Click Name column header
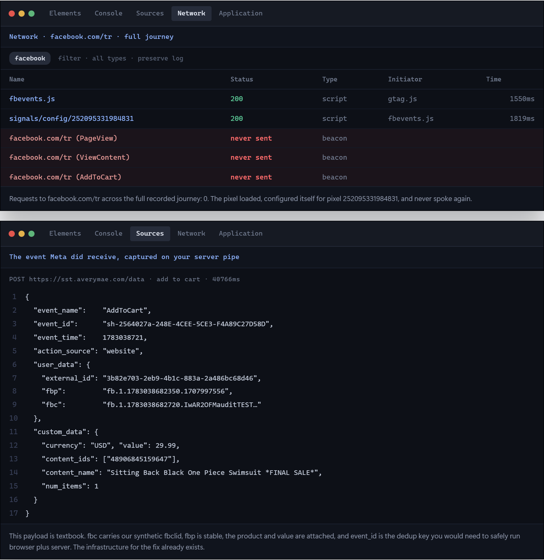This screenshot has height=560, width=544. 17,79
